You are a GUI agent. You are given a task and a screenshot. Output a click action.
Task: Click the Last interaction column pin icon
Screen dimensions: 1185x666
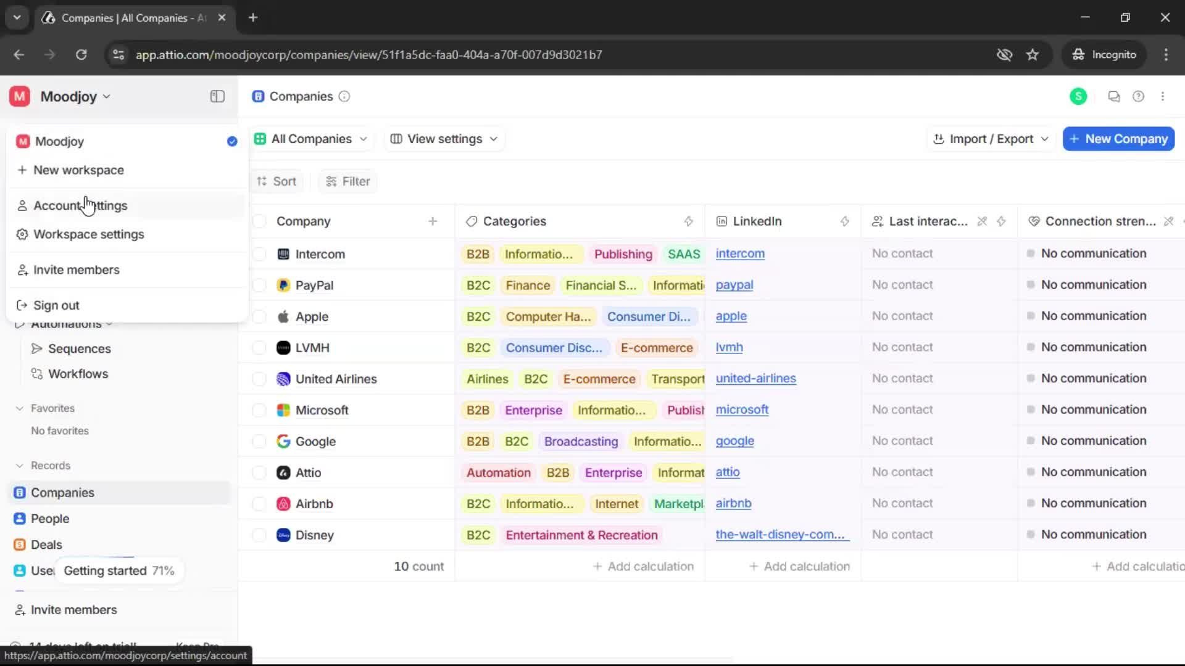click(x=983, y=221)
